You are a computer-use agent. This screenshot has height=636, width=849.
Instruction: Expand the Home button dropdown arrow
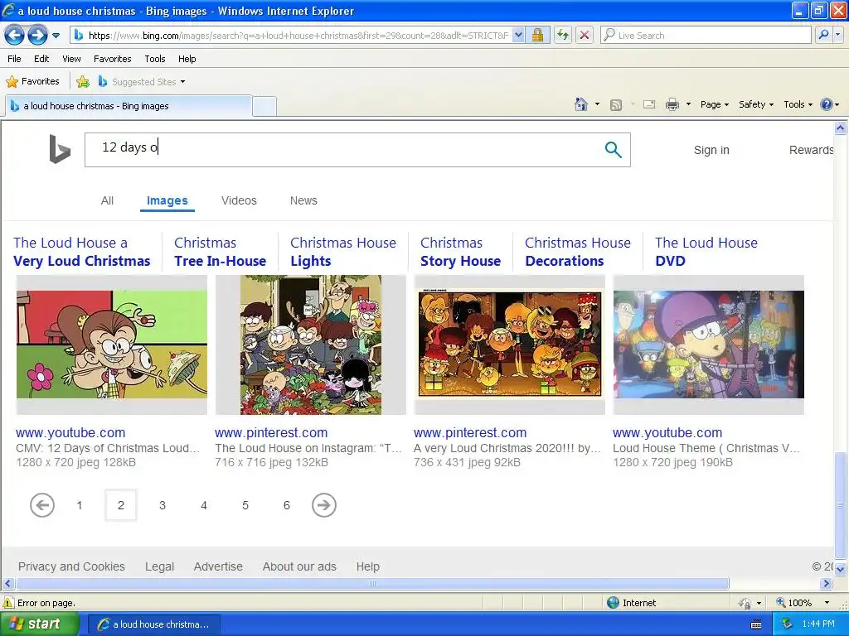[x=597, y=104]
